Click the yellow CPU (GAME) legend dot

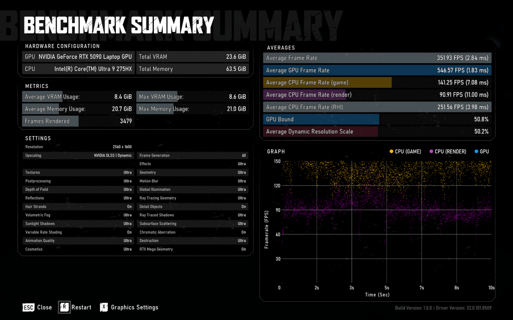tap(392, 151)
